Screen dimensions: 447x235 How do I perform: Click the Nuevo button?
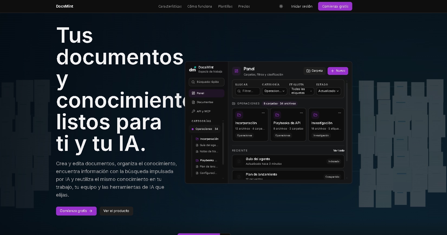click(338, 71)
